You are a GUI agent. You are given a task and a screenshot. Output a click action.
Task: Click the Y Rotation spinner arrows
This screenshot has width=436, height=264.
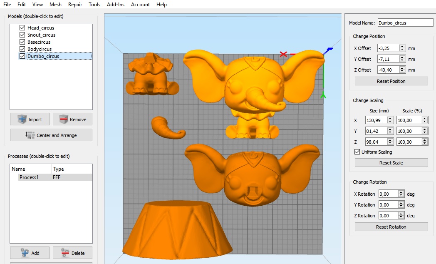point(401,205)
